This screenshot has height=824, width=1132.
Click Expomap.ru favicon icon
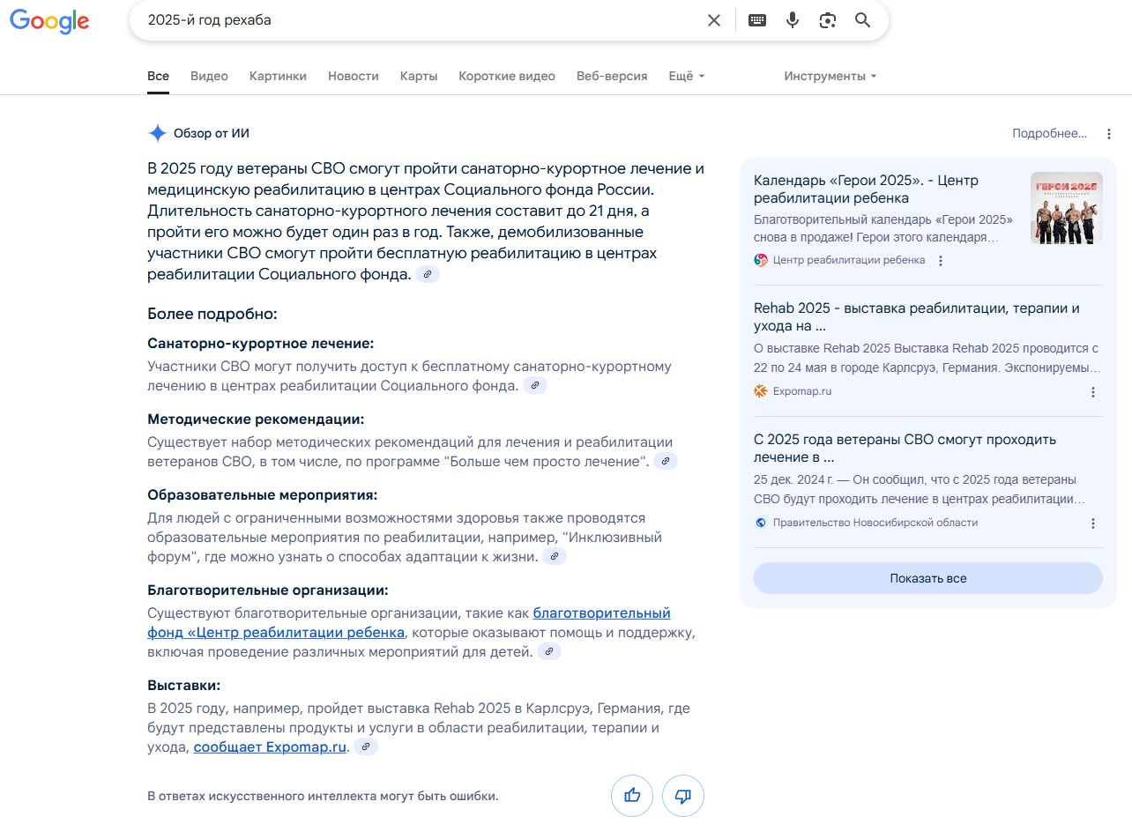761,391
